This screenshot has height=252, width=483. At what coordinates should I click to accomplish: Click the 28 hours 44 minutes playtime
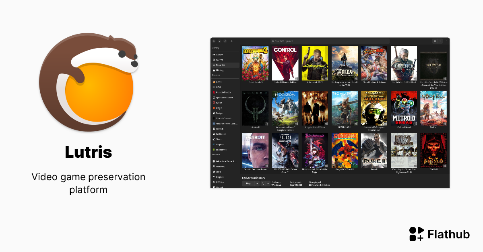click(319, 185)
